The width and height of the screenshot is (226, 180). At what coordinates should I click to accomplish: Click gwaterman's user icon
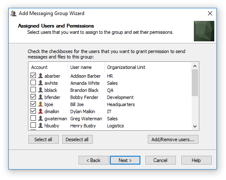(41, 118)
